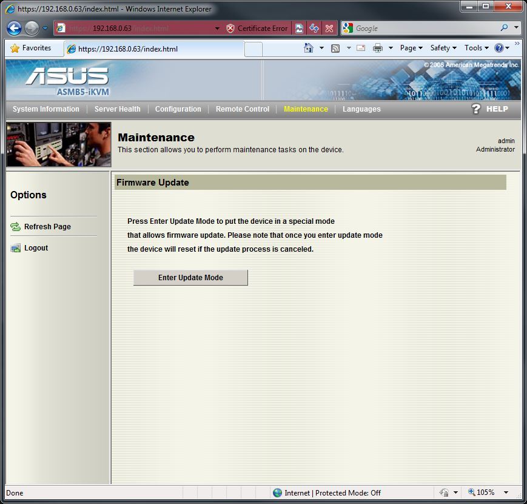Log out using the Logout link
This screenshot has height=504, width=527.
pos(36,248)
